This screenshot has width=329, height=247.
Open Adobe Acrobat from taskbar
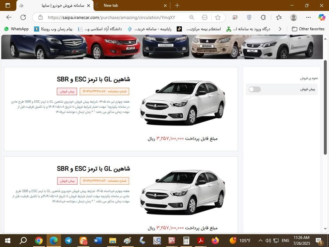click(x=200, y=241)
